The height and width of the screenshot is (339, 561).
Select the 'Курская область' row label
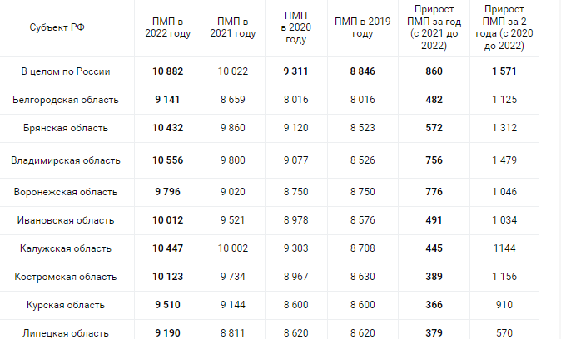pos(66,305)
